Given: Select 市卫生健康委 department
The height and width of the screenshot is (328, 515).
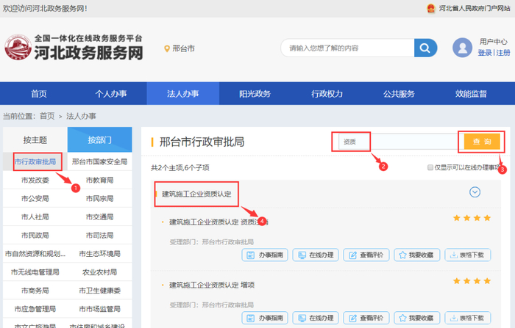Looking at the screenshot, I should [x=99, y=291].
